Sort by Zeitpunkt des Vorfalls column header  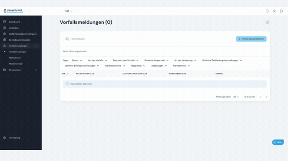pyautogui.click(x=135, y=74)
